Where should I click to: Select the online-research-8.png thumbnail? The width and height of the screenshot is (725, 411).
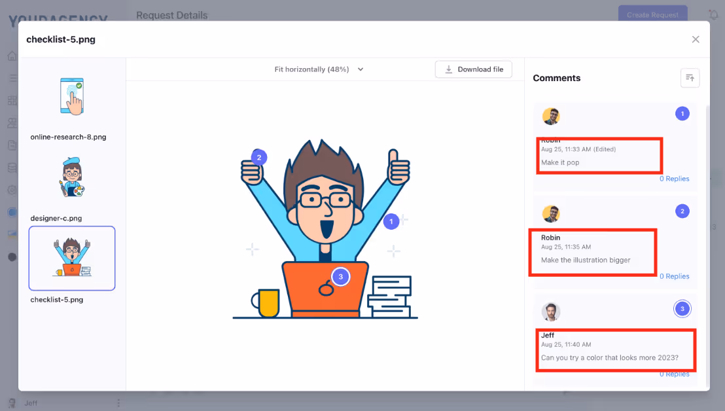[72, 97]
